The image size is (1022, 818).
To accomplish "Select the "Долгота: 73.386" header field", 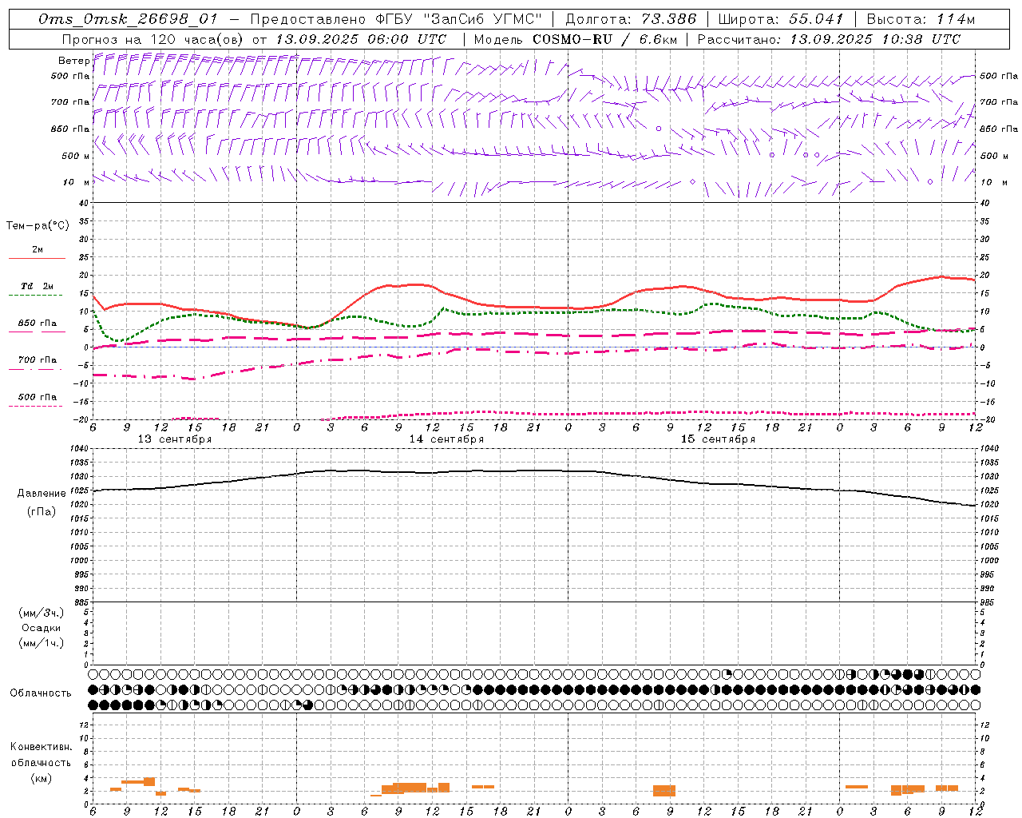I will 631,19.
